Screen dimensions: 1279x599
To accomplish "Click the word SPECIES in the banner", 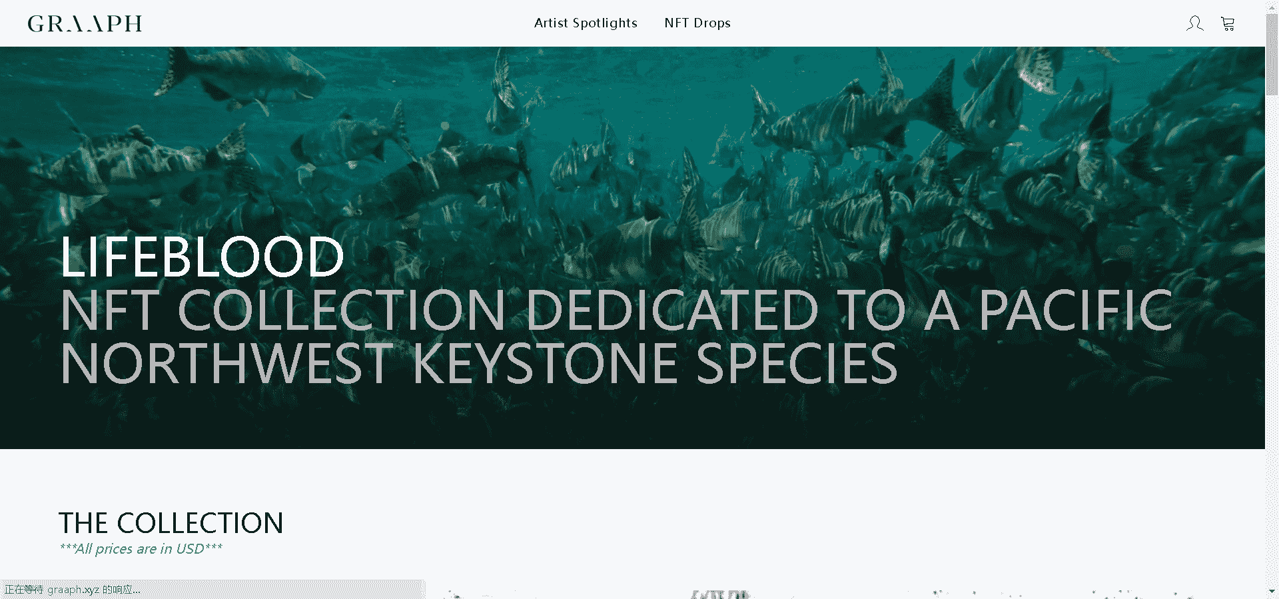I will 797,364.
